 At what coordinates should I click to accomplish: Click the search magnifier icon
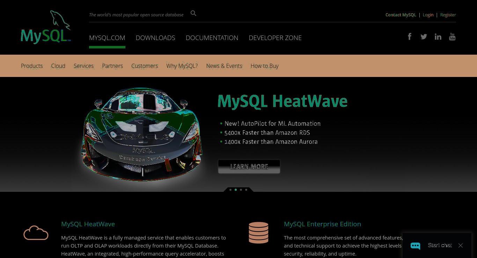click(x=193, y=13)
